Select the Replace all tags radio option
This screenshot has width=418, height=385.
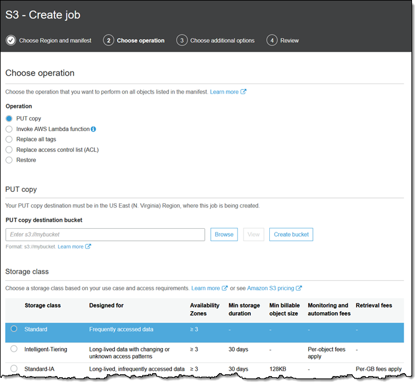(9, 139)
